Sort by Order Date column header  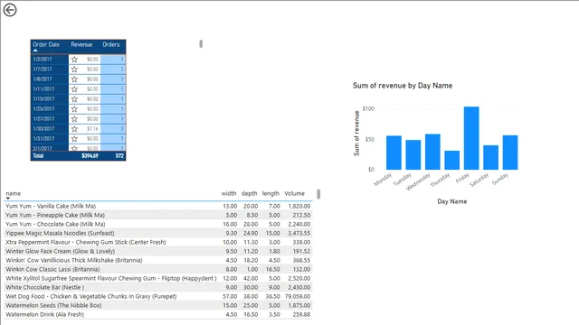click(x=46, y=44)
